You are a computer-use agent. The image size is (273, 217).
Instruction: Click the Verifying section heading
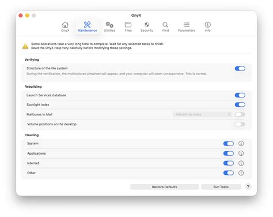pyautogui.click(x=32, y=59)
